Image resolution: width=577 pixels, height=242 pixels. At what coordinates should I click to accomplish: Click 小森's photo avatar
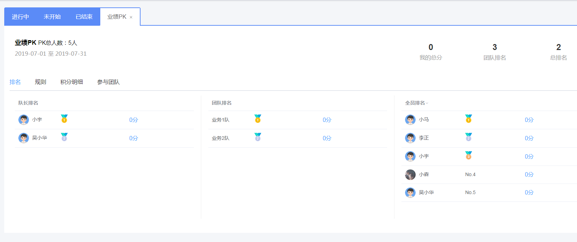pyautogui.click(x=410, y=175)
